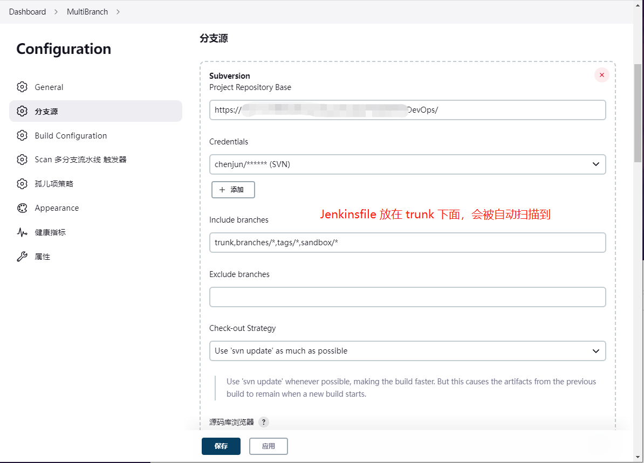Click the 源码库浏览器 label

pos(231,422)
